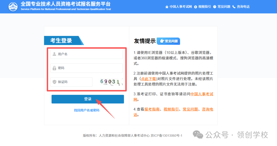This screenshot has width=277, height=146.
Task: Refresh the captcha image 69031
Action: pyautogui.click(x=111, y=82)
